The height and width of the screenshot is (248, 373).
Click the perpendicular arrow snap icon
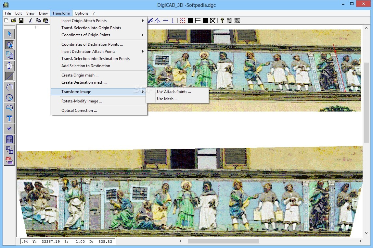158,21
